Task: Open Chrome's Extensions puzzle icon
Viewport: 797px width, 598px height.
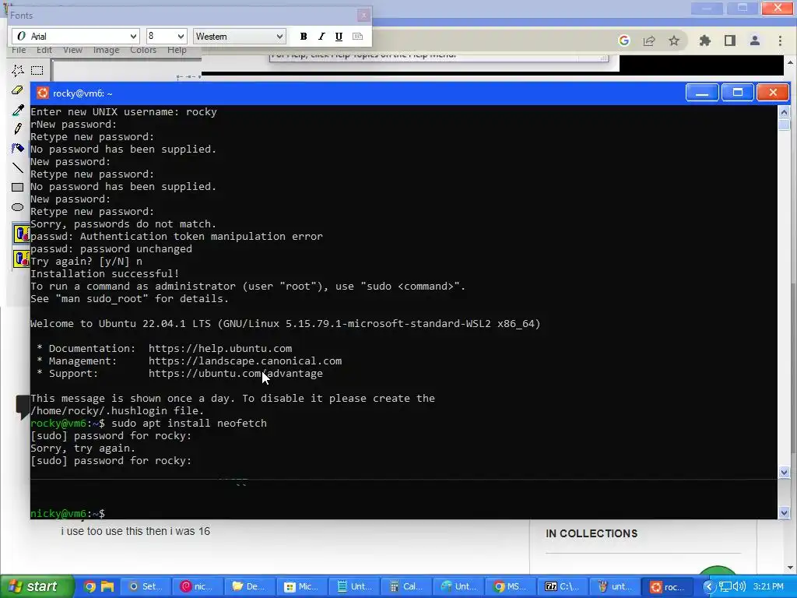Action: coord(705,40)
